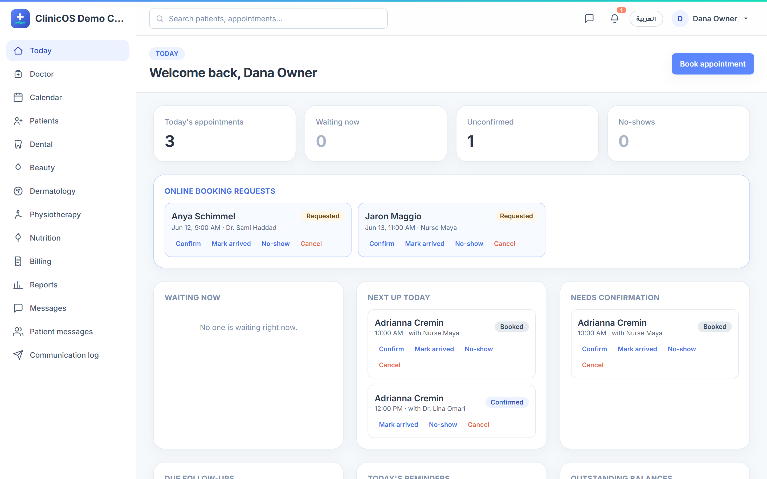Open the Nutrition sidebar icon

18,238
